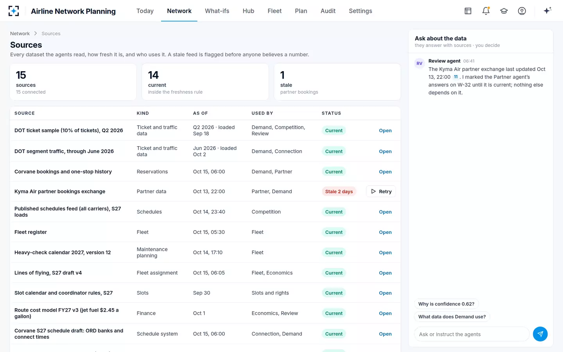Switch to the Today tab
563x352 pixels.
(x=145, y=11)
